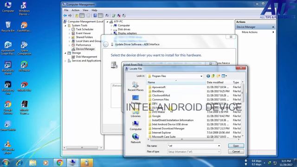Open Chrome from the taskbar

coord(60,163)
